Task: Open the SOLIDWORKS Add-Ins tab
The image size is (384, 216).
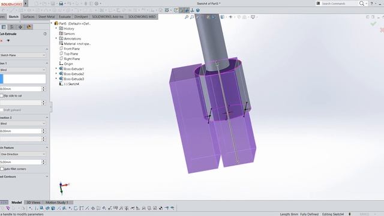Action: point(108,17)
